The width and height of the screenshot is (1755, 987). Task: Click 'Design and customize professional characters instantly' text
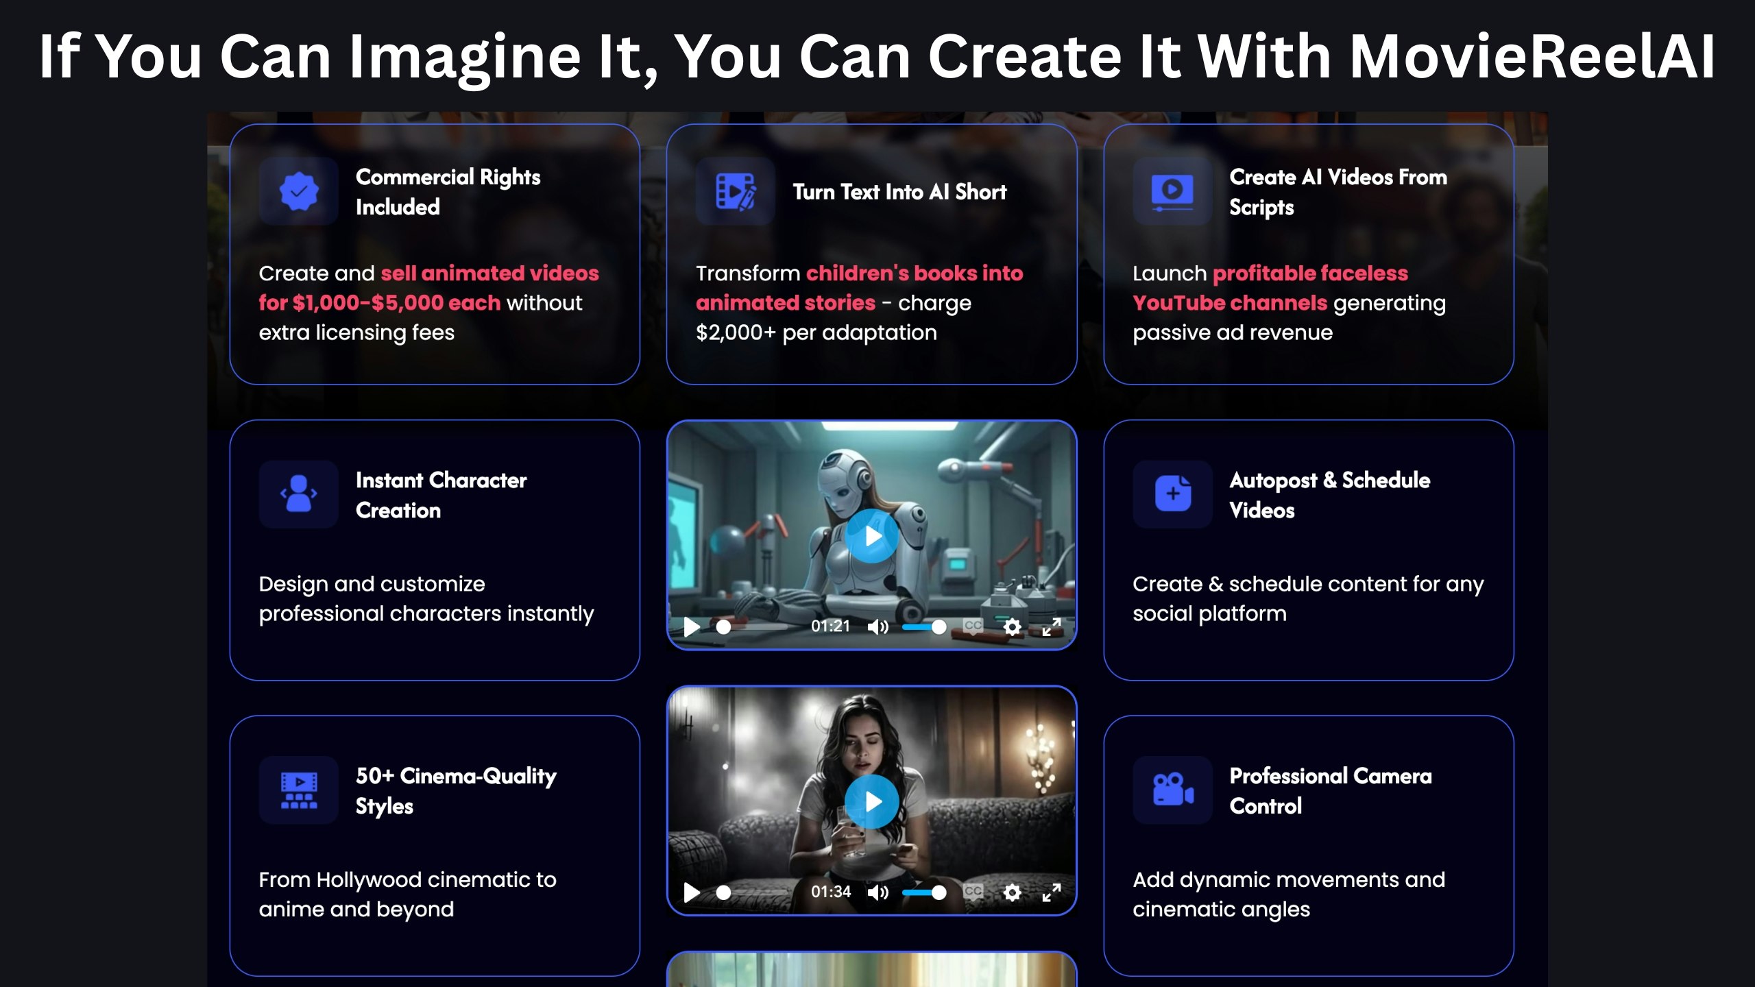click(x=426, y=599)
